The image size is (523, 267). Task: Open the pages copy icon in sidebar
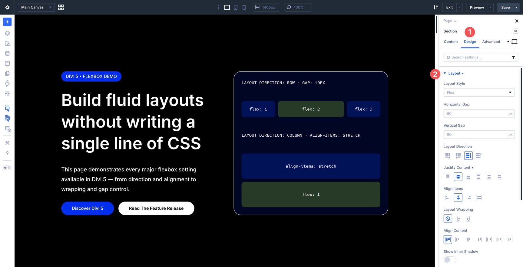click(x=7, y=73)
